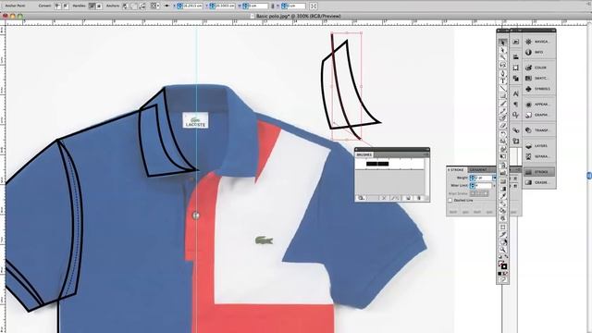592x333 pixels.
Task: Click Brush Libraries menu icon in Brushes panel
Action: click(361, 198)
